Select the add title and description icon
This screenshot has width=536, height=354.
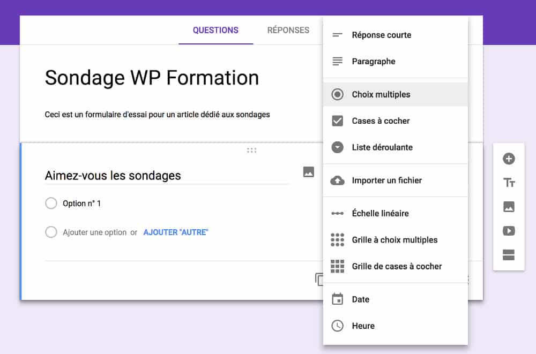[x=508, y=183]
